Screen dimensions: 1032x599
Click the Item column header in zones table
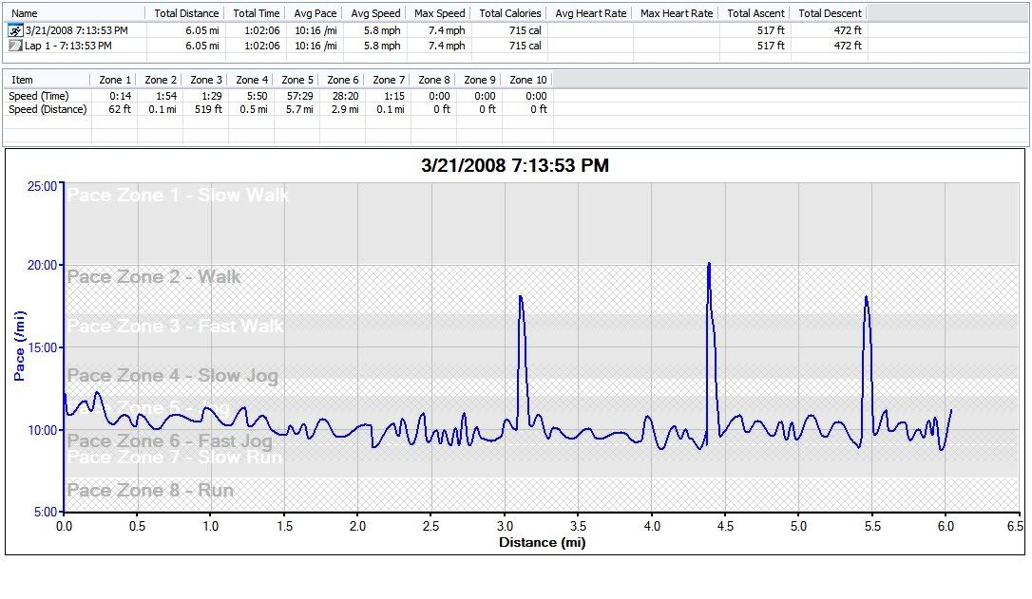[22, 80]
